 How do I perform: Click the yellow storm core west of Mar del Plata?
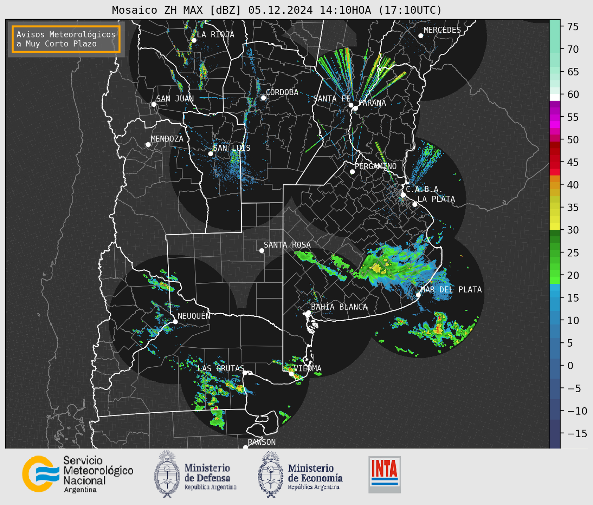376,268
